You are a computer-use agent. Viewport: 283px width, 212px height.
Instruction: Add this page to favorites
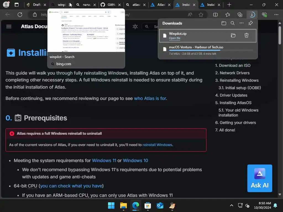(x=201, y=15)
